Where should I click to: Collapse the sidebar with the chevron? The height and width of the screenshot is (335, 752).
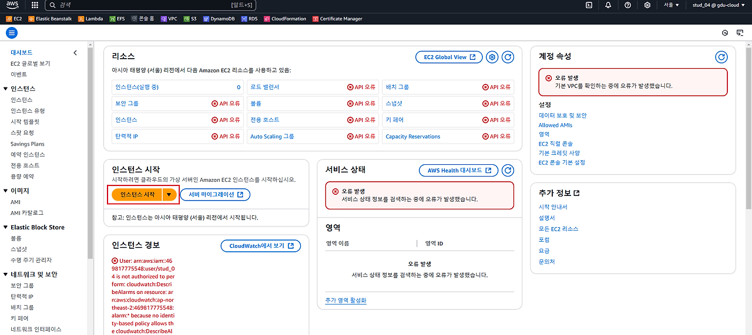pos(75,53)
